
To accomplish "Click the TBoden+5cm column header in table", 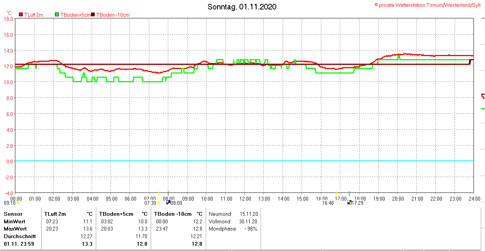I will [116, 214].
